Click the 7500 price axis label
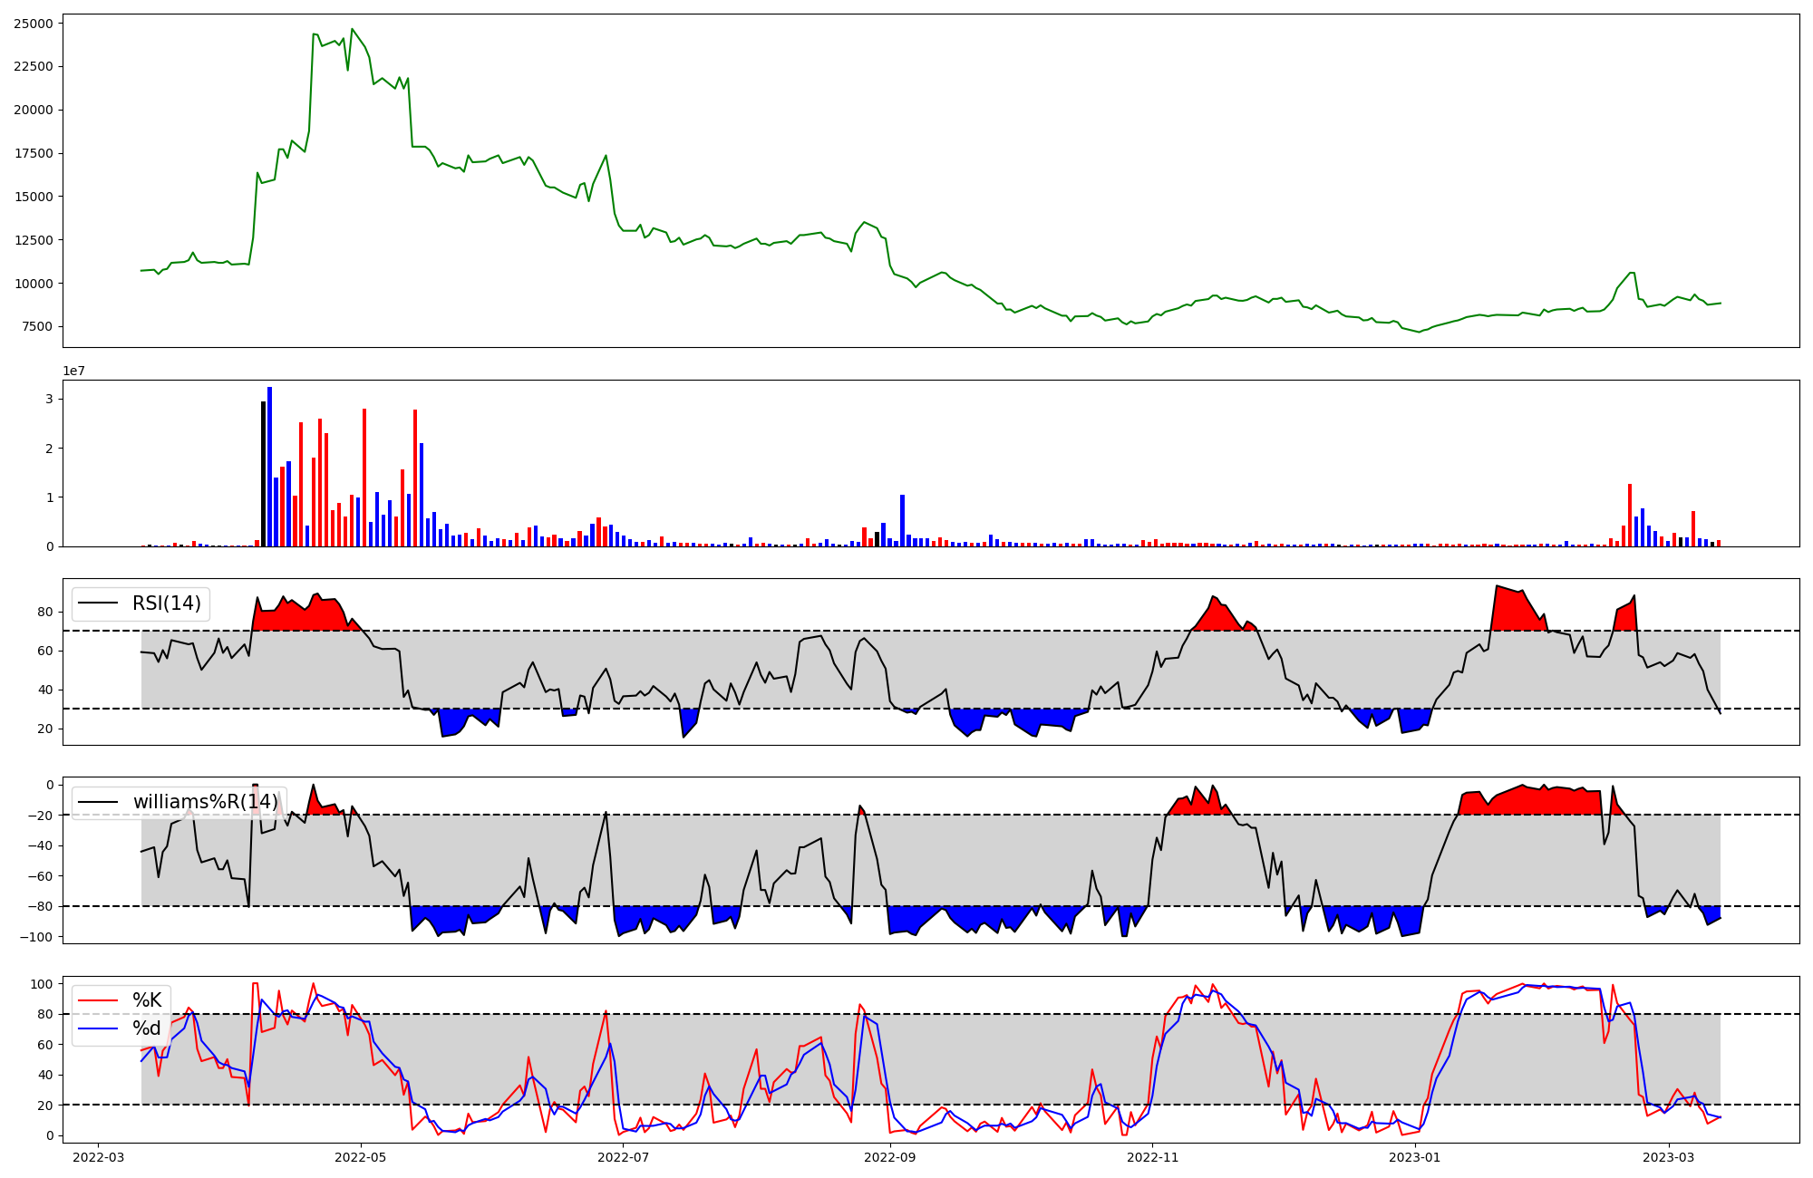The height and width of the screenshot is (1178, 1813). (37, 327)
